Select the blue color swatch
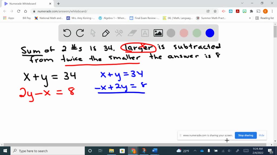Image resolution: width=277 pixels, height=155 pixels. point(210,33)
